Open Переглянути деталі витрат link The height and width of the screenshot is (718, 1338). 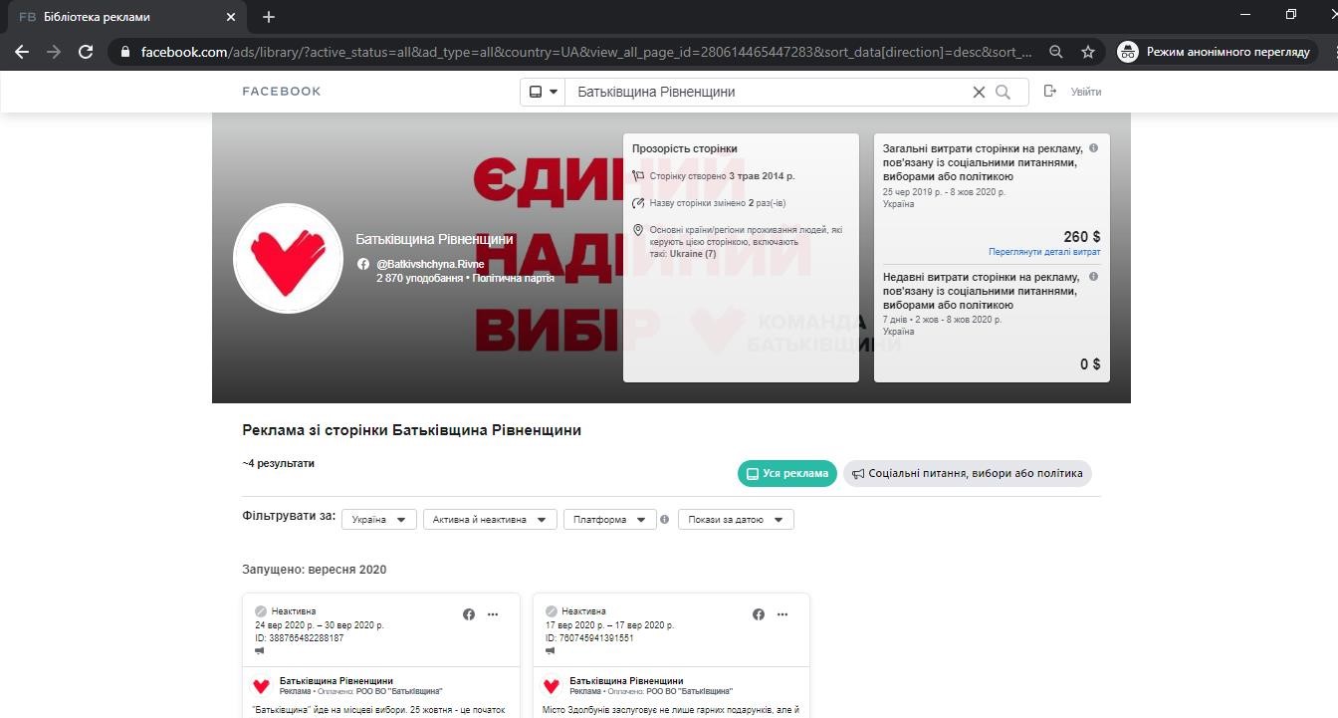[x=1044, y=252]
